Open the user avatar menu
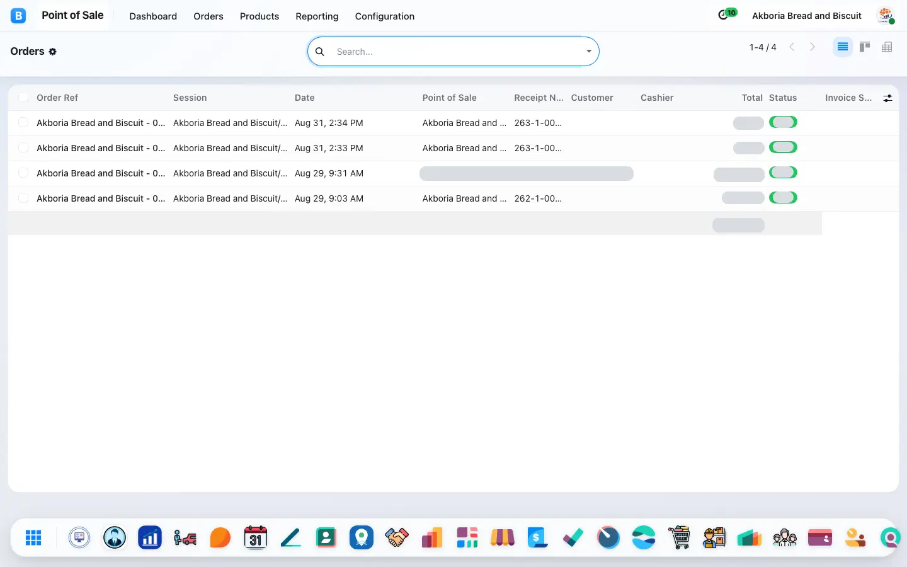This screenshot has width=907, height=567. coord(886,16)
